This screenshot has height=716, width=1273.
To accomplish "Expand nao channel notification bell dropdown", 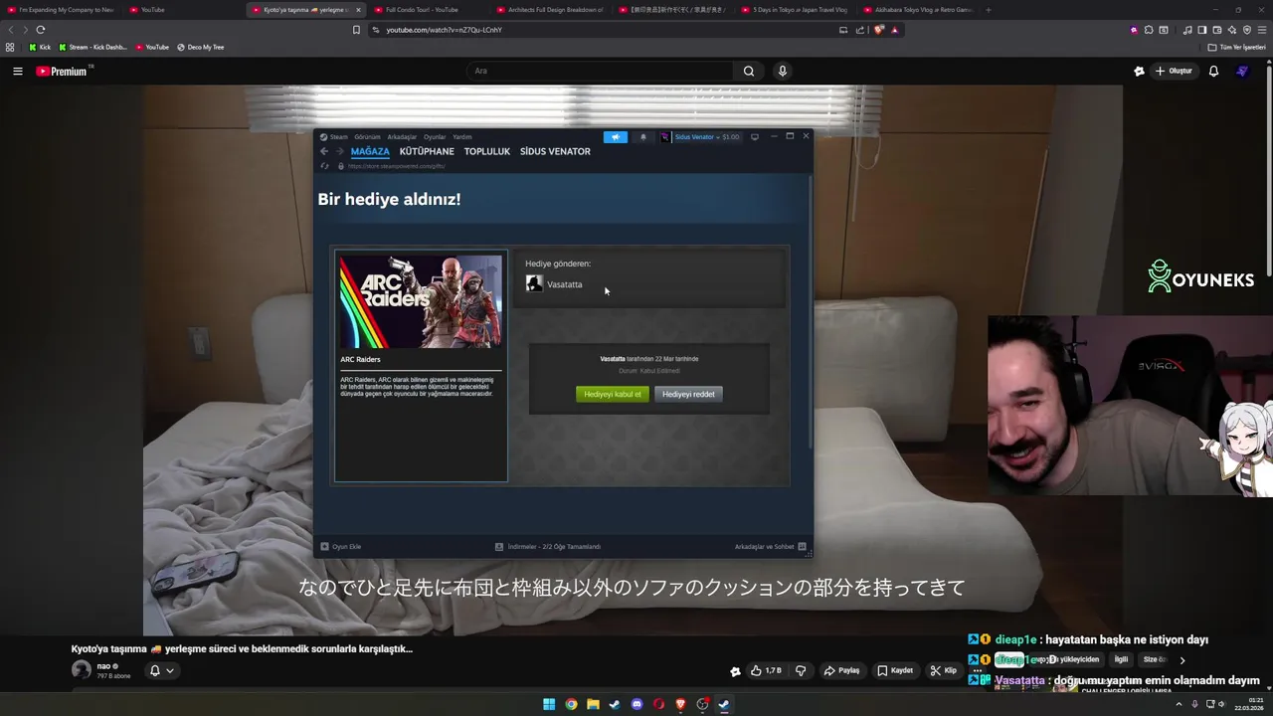I will [161, 670].
